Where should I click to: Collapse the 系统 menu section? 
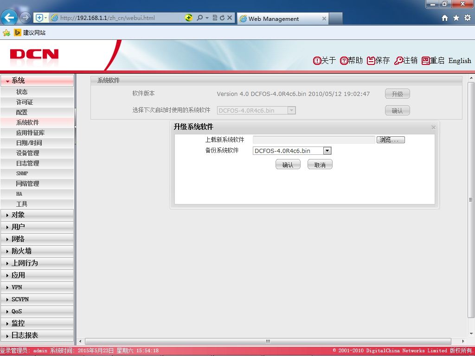[x=37, y=81]
